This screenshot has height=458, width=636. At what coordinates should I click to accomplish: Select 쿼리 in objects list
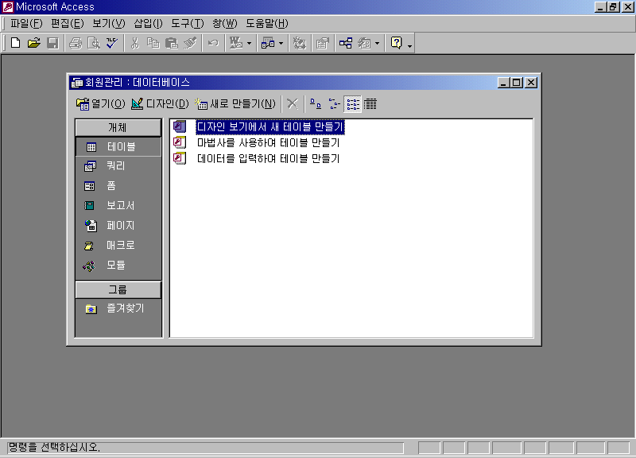tap(118, 166)
